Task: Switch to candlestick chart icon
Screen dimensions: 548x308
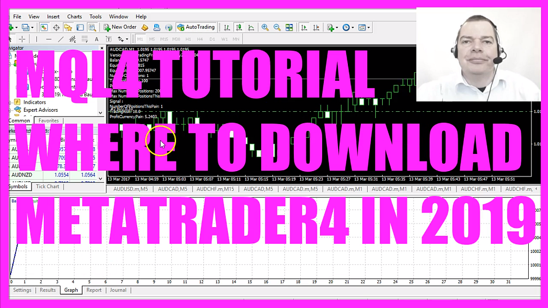Action: tap(239, 27)
